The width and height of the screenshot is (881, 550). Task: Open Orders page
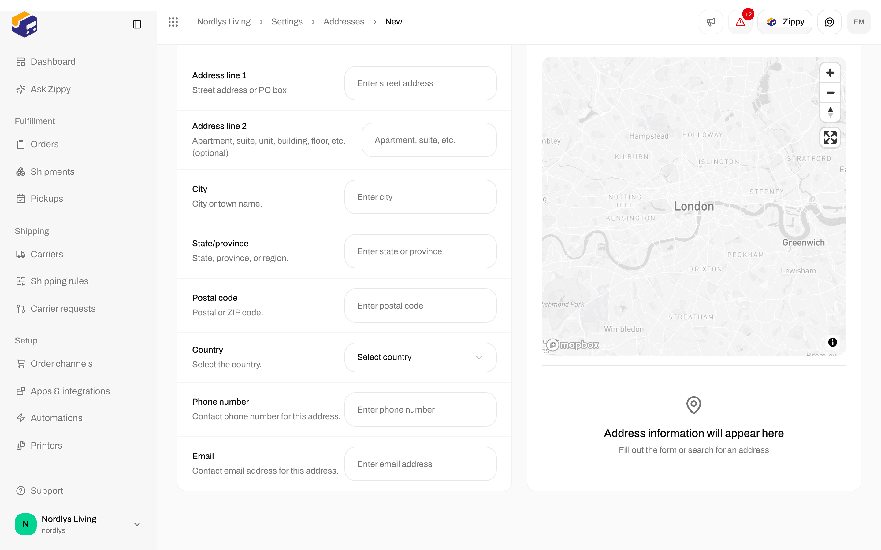(x=37, y=144)
